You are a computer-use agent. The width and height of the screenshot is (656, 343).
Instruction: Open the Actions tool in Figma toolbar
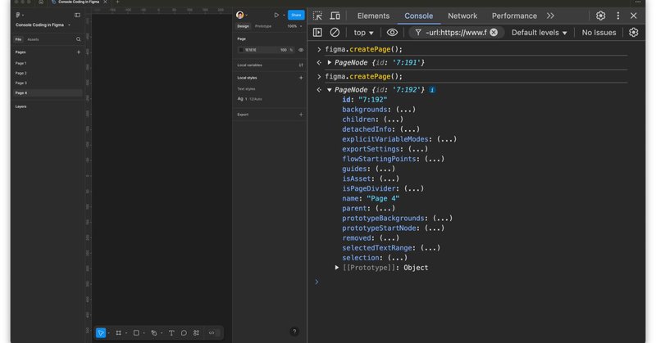coord(196,333)
